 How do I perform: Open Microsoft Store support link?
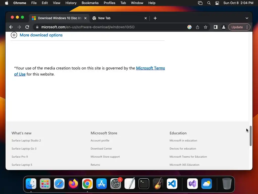(105, 157)
